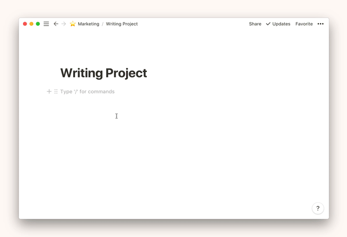Open the sidebar with the hamburger menu icon

point(46,24)
